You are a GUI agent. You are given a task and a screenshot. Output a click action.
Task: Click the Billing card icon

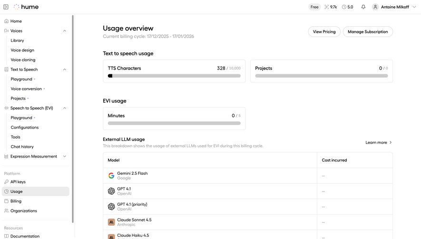tap(7, 201)
